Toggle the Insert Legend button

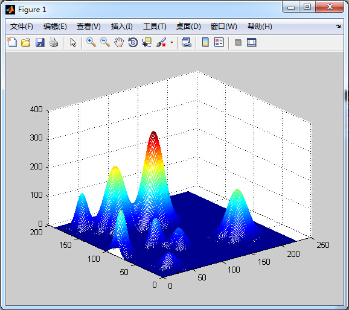pos(219,42)
